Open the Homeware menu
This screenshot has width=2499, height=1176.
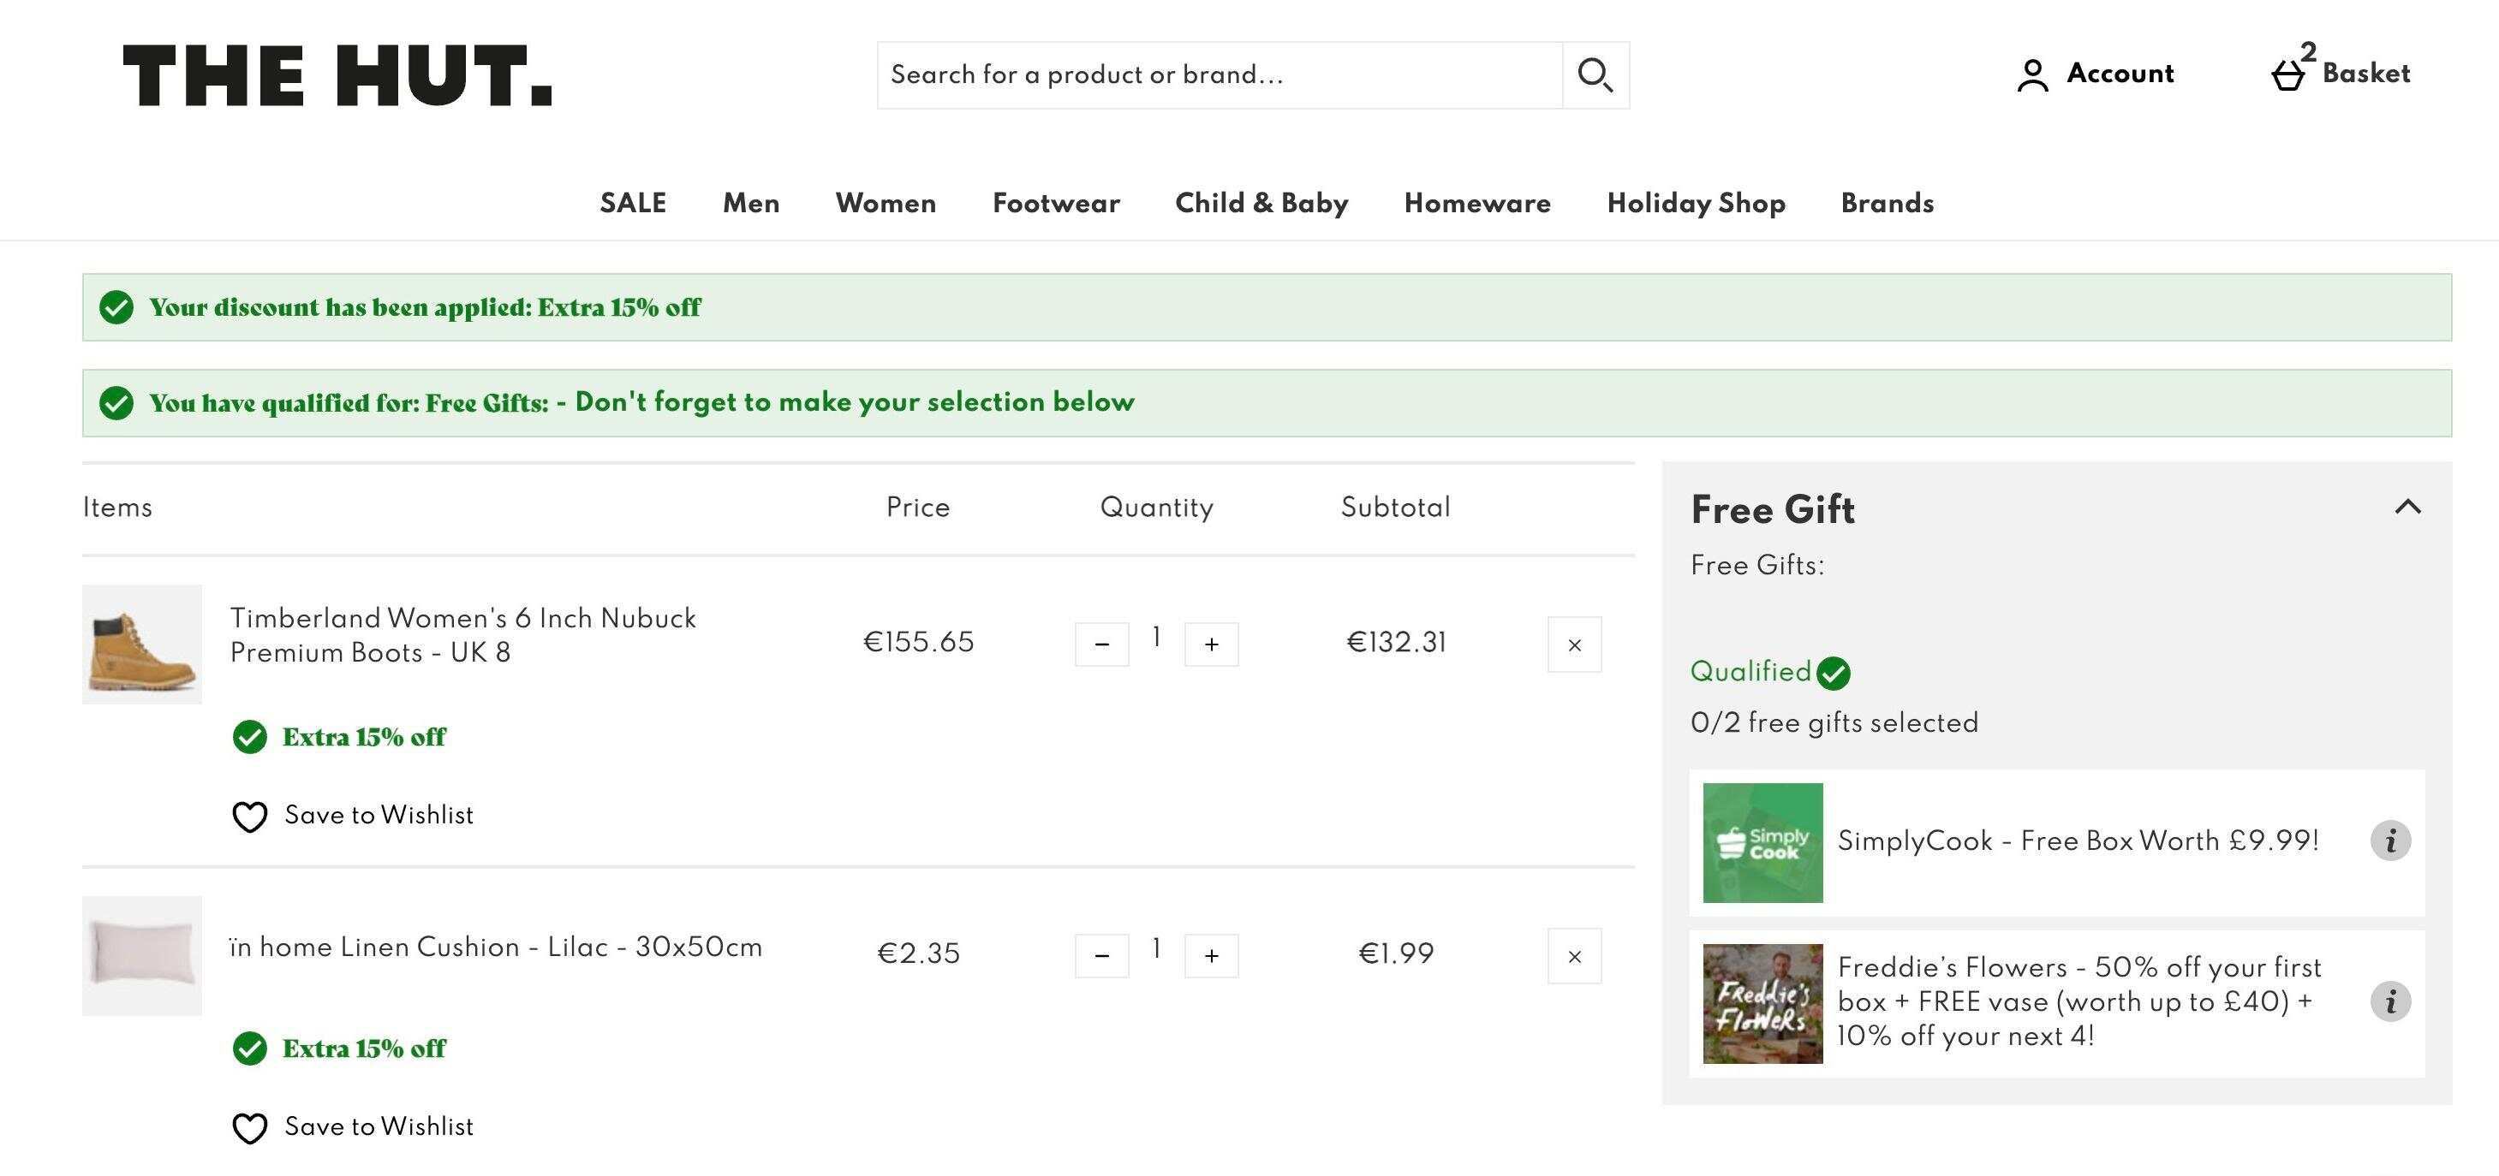click(x=1476, y=203)
